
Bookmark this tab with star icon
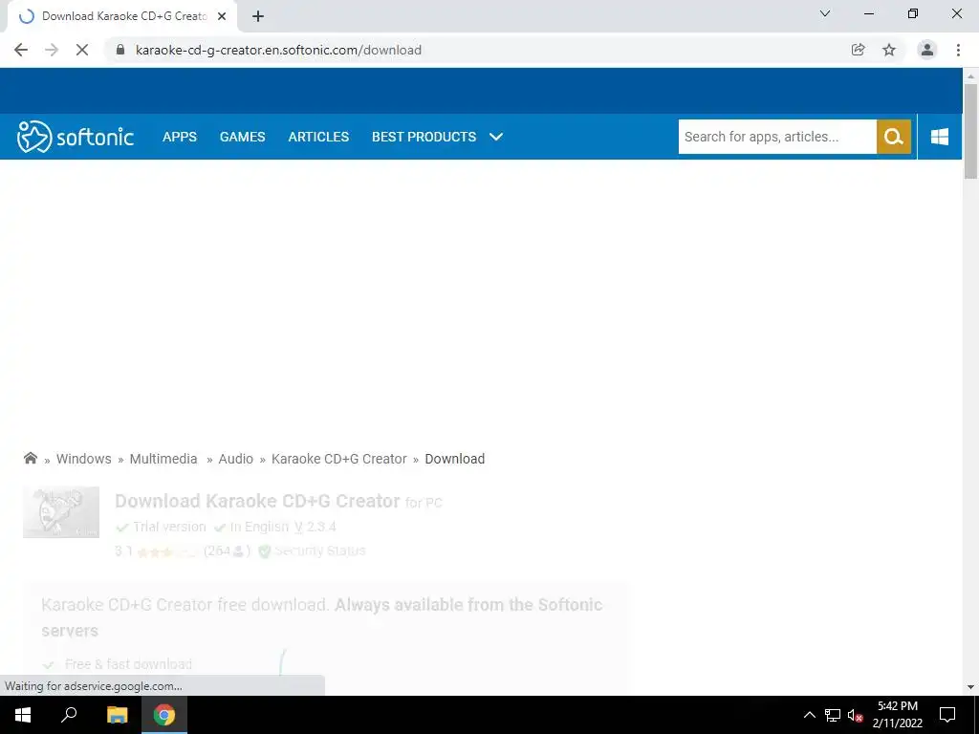[x=889, y=50]
